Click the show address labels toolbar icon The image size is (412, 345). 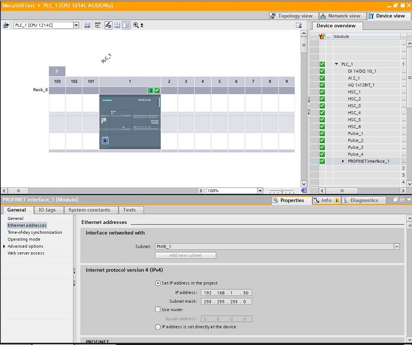point(87,25)
